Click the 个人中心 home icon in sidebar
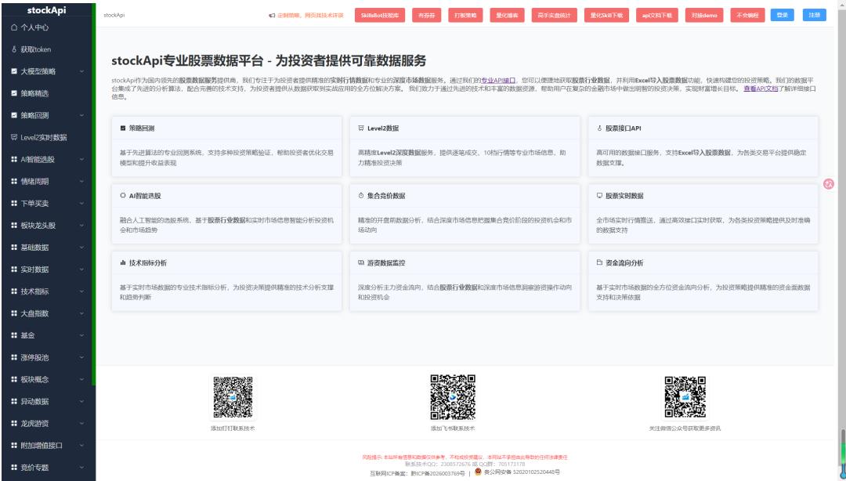Image resolution: width=846 pixels, height=481 pixels. (x=14, y=27)
